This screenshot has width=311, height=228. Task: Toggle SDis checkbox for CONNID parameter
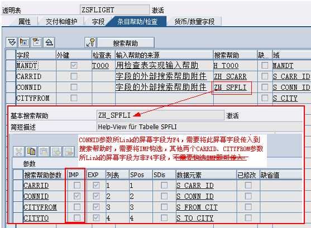(164, 196)
